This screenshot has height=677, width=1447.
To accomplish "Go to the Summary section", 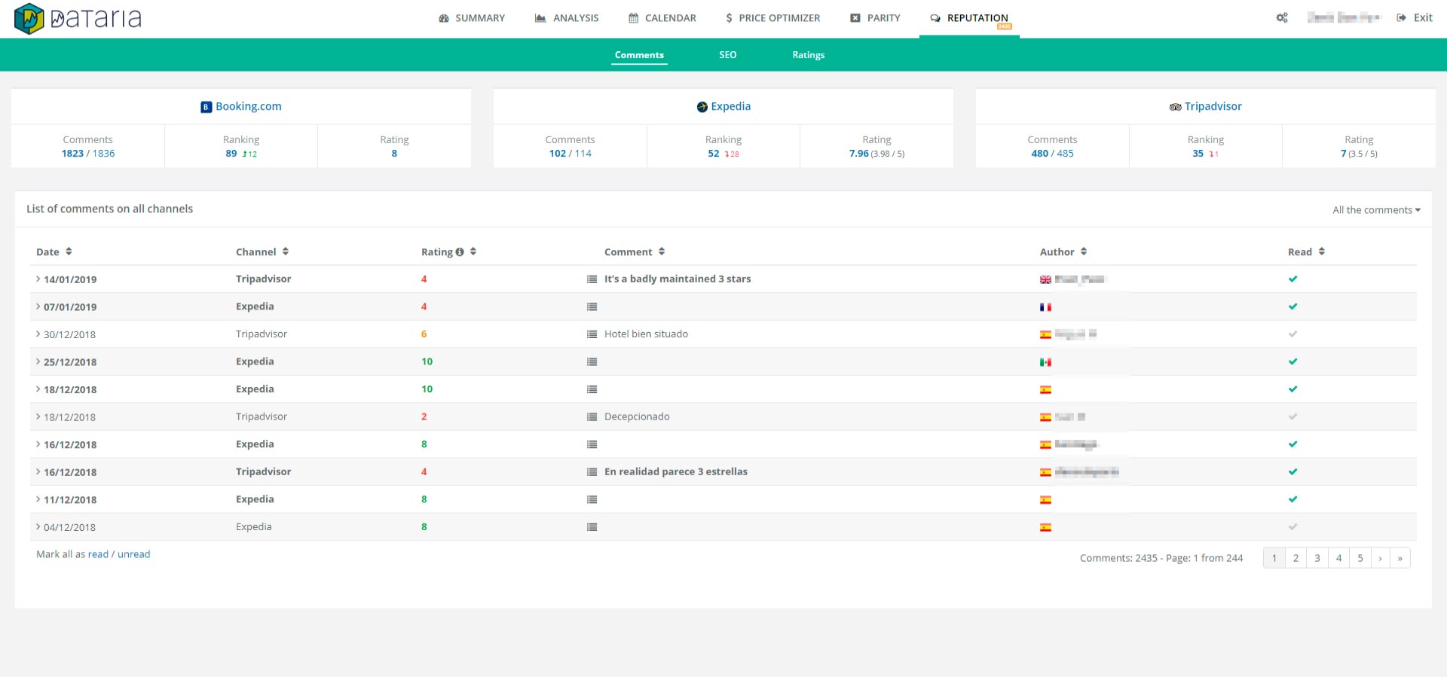I will pyautogui.click(x=472, y=18).
